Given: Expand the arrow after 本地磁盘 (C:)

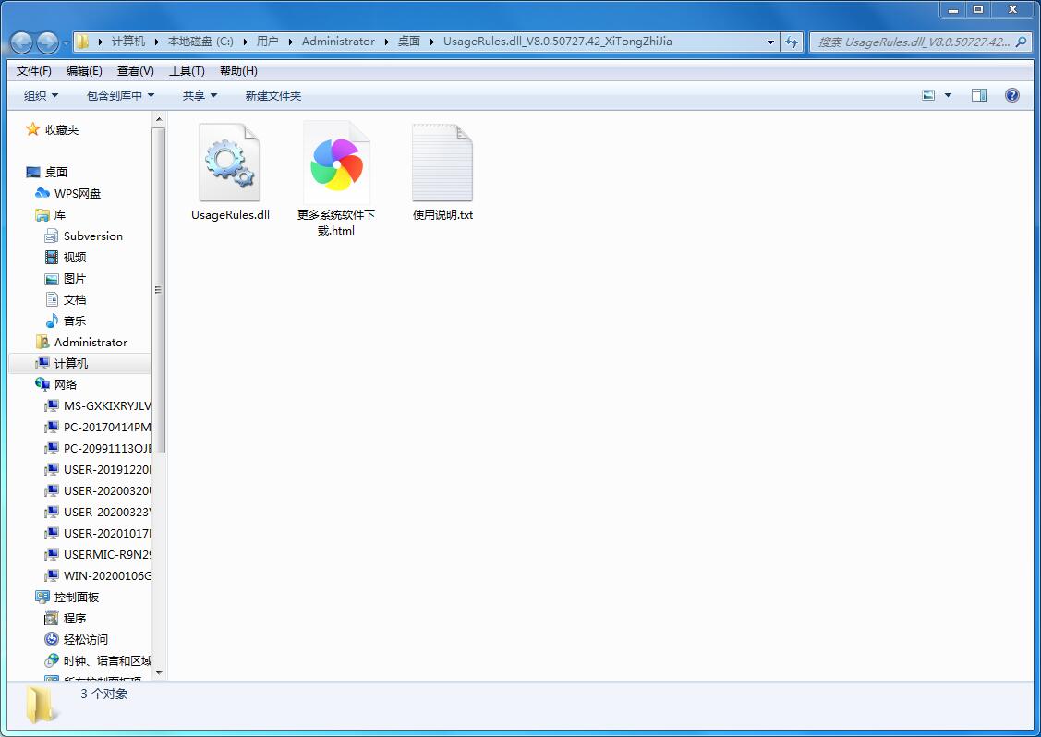Looking at the screenshot, I should point(245,42).
